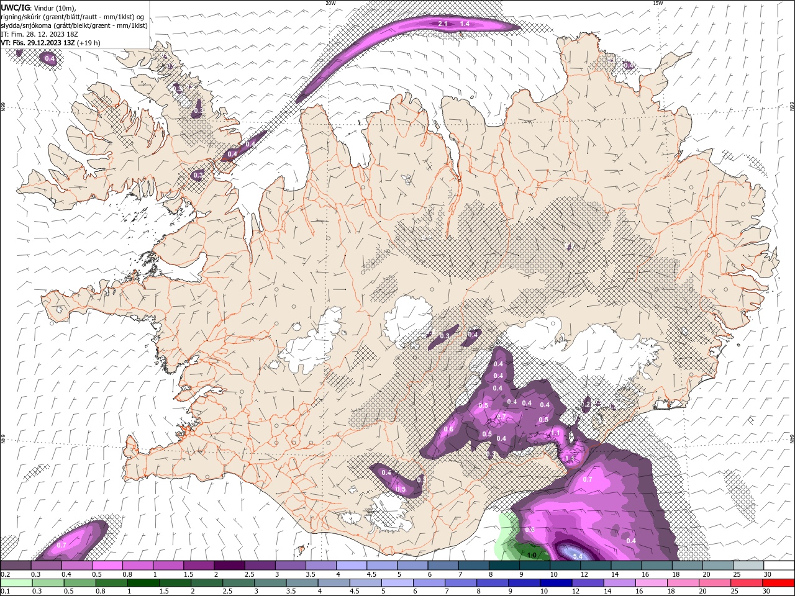The height and width of the screenshot is (596, 795).
Task: Click the lower scale label '0.1'
Action: [x=5, y=592]
